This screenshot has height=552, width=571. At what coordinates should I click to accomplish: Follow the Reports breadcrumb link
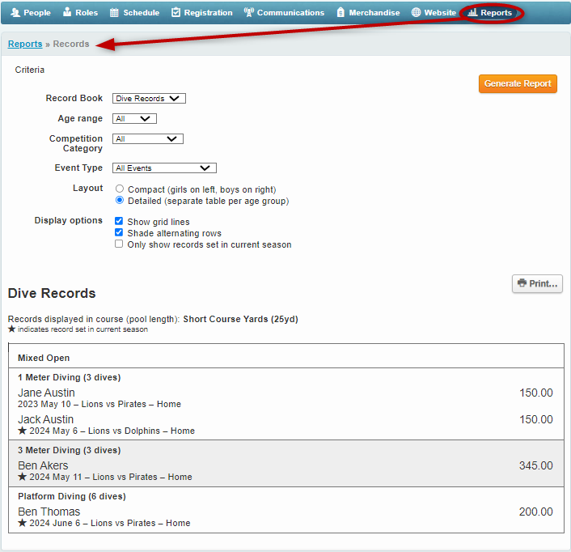coord(25,44)
